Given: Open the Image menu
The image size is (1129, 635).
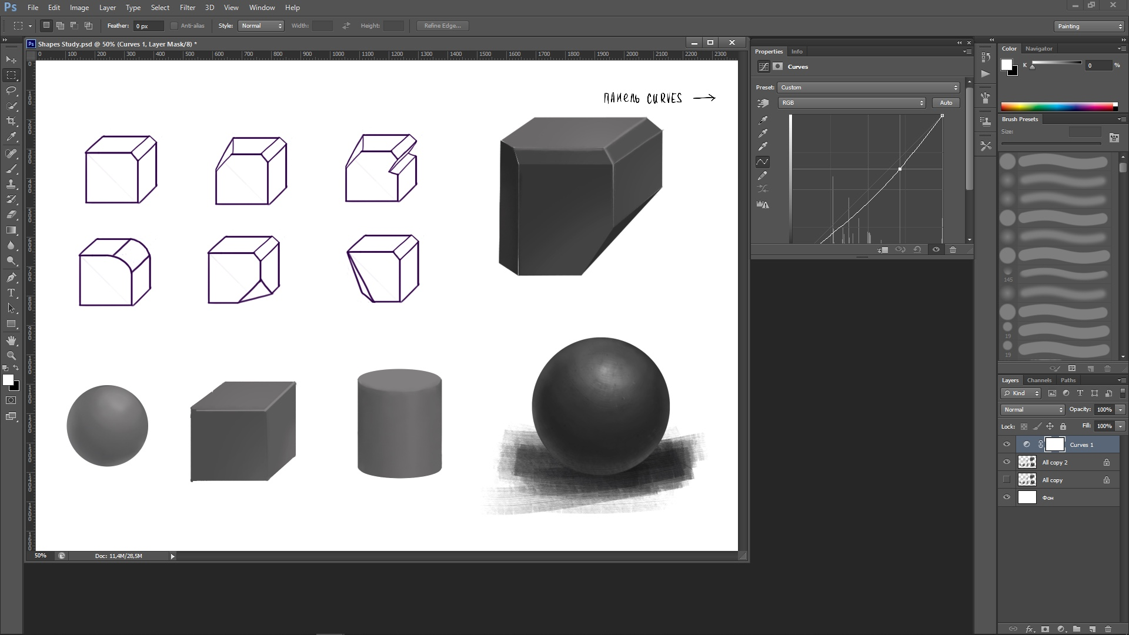Looking at the screenshot, I should (x=79, y=8).
